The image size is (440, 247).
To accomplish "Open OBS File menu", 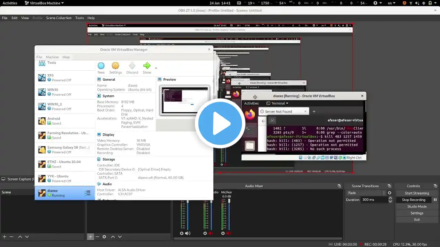I will (5, 18).
